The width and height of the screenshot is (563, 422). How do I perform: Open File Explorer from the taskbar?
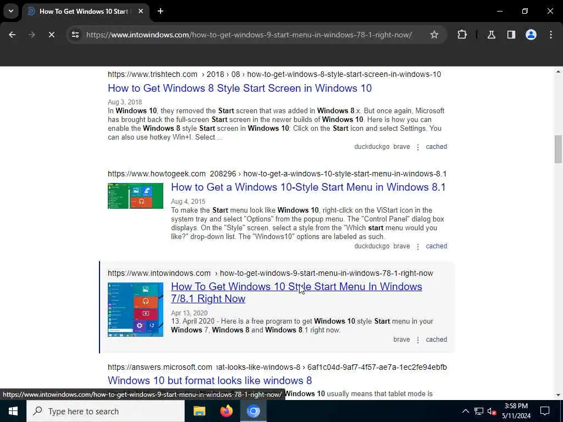point(199,411)
